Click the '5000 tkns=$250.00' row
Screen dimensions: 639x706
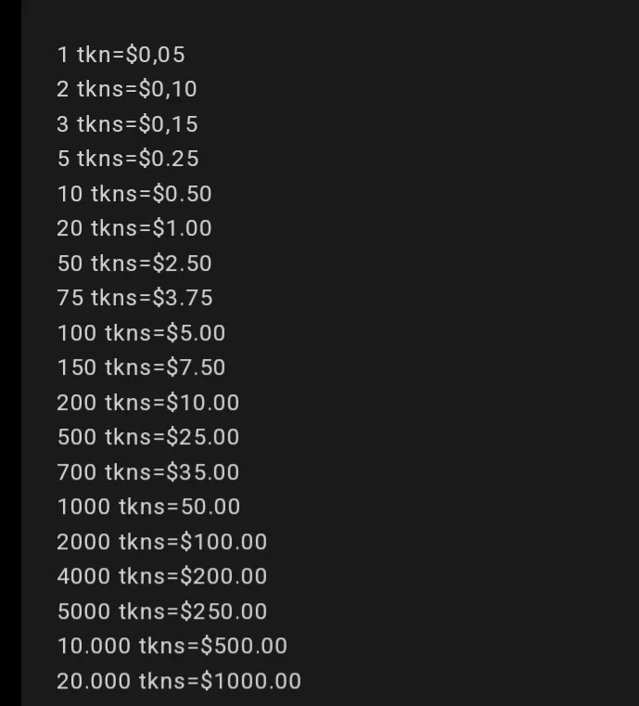[x=162, y=611]
